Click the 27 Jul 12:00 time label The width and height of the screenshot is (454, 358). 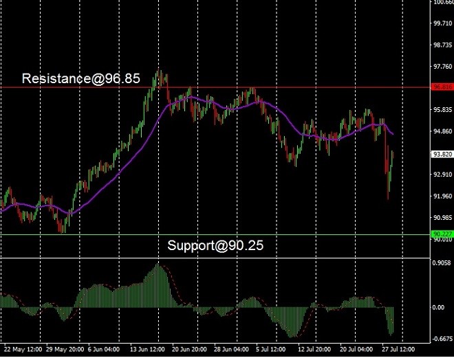pyautogui.click(x=398, y=349)
